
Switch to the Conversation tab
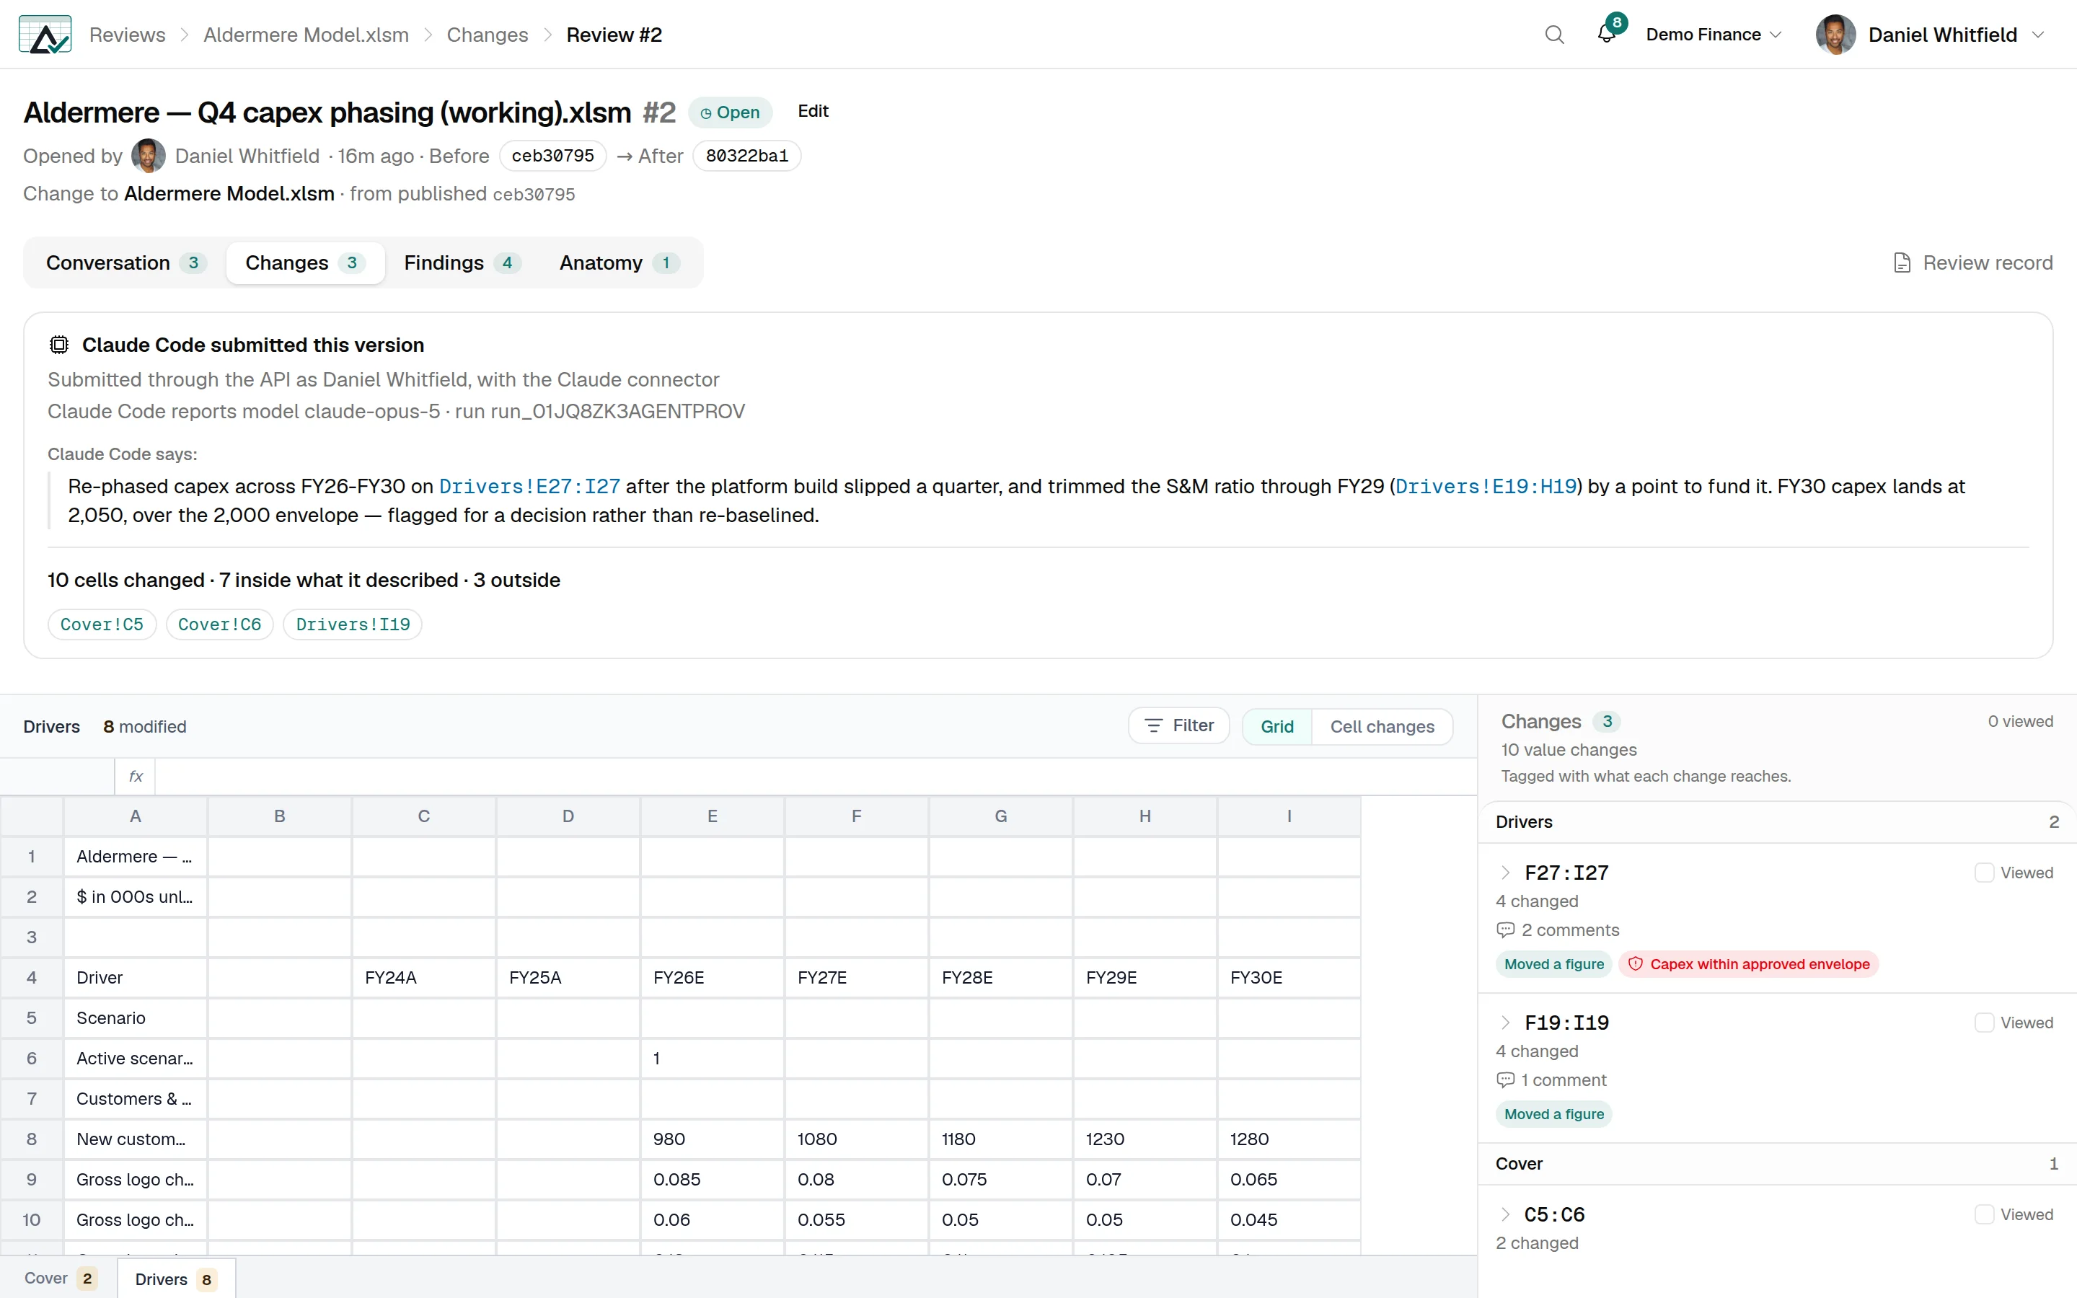(125, 262)
